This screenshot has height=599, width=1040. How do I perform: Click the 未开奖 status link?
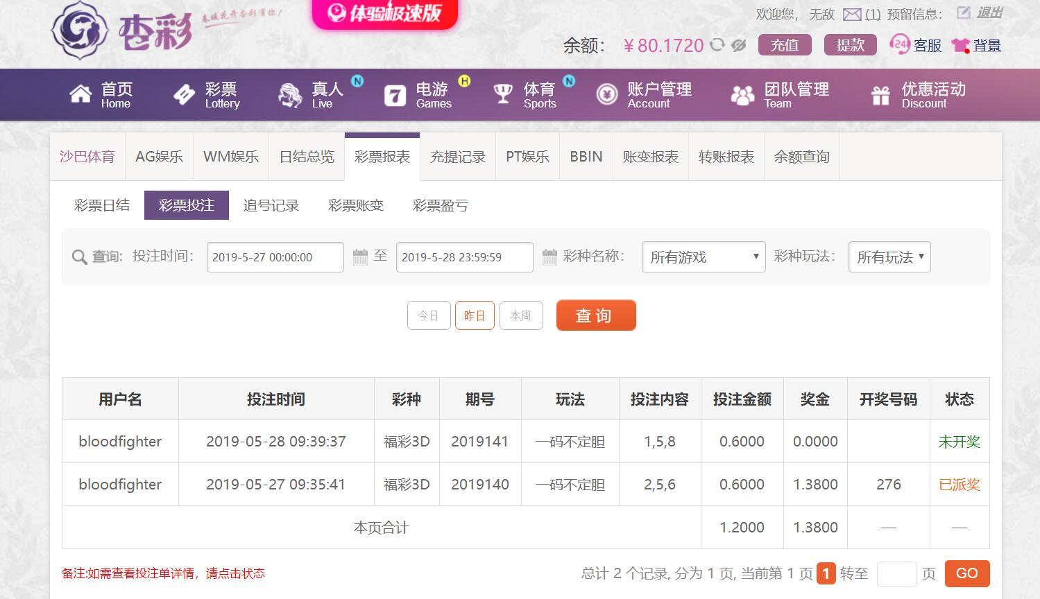pyautogui.click(x=960, y=442)
